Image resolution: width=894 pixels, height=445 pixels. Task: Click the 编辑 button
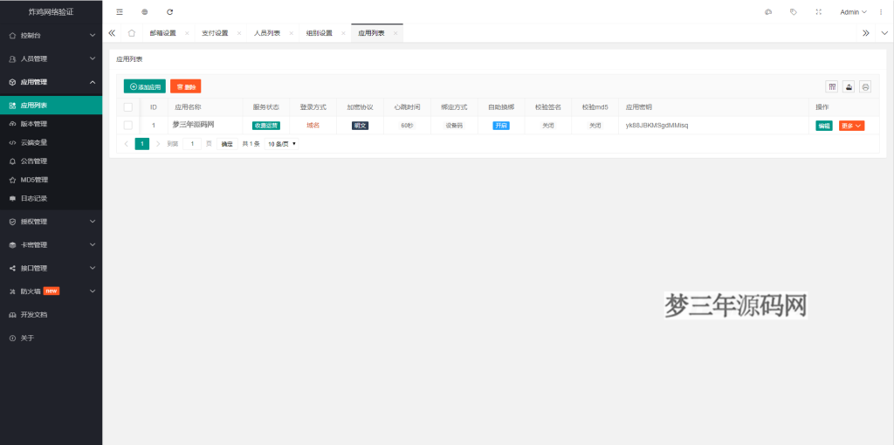824,126
